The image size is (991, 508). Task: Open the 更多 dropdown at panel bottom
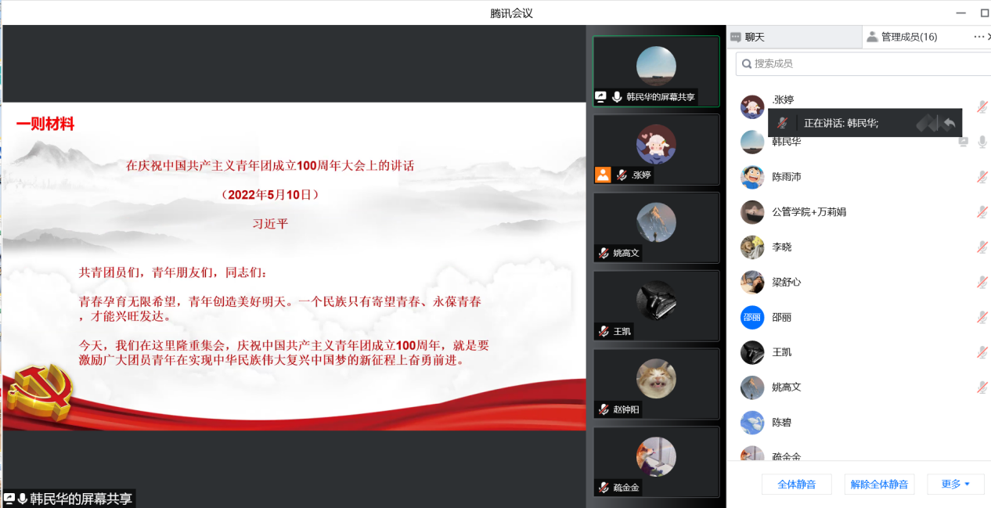[x=955, y=485]
